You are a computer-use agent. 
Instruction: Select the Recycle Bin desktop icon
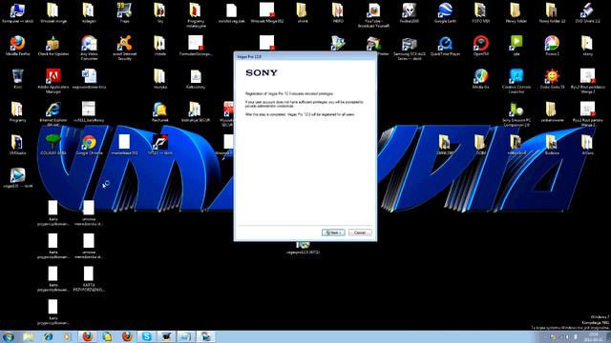[x=17, y=78]
